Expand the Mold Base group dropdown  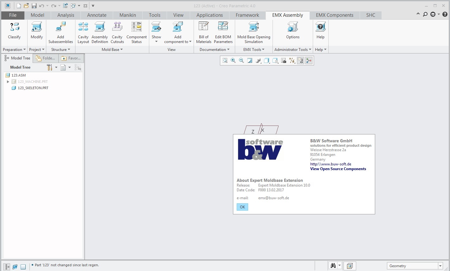(x=112, y=50)
